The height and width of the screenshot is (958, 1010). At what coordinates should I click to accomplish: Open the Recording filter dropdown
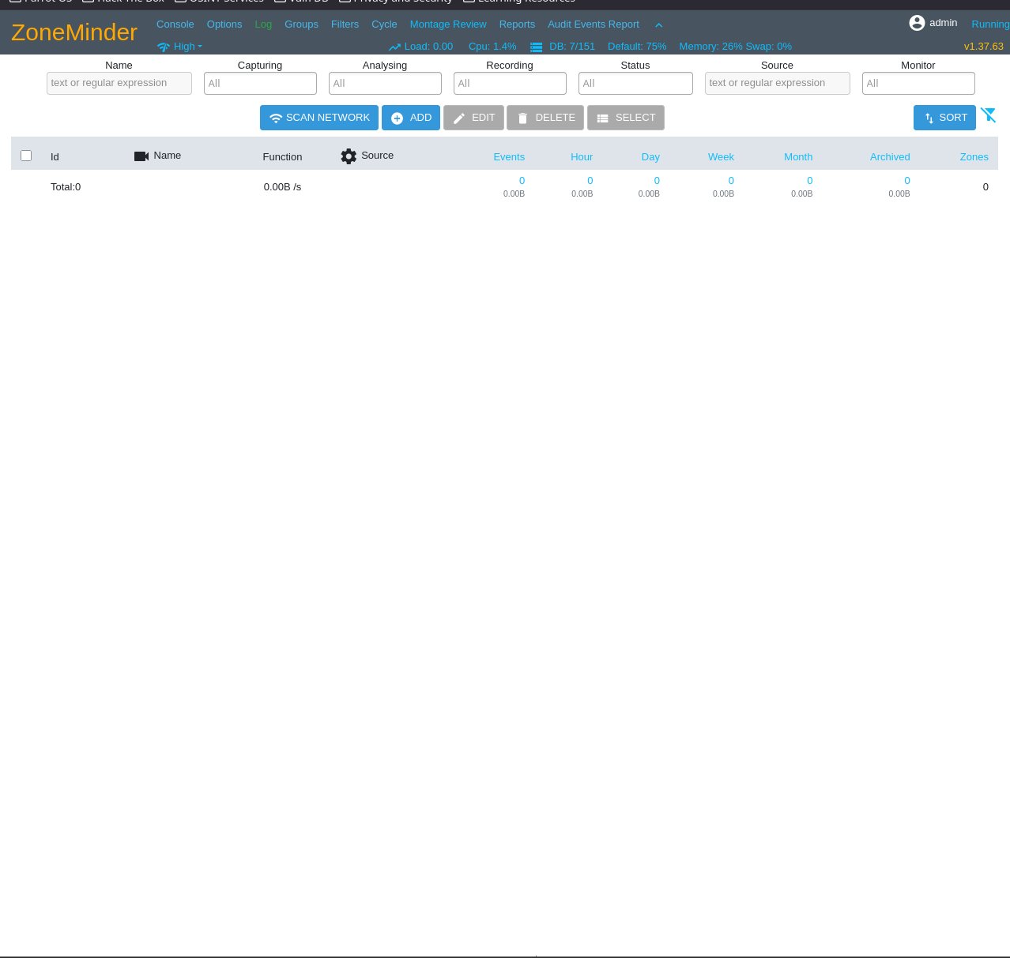(510, 83)
